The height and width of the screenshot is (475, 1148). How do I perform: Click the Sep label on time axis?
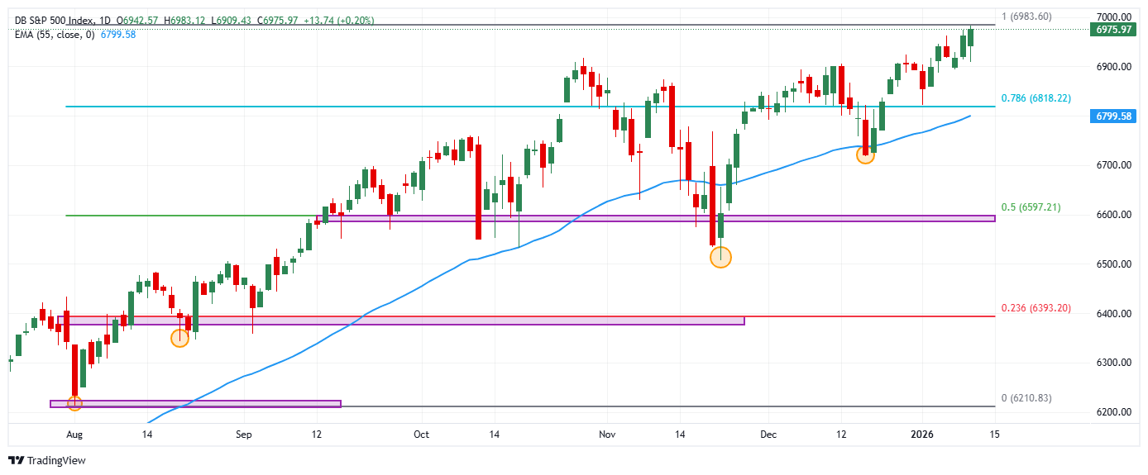(242, 434)
